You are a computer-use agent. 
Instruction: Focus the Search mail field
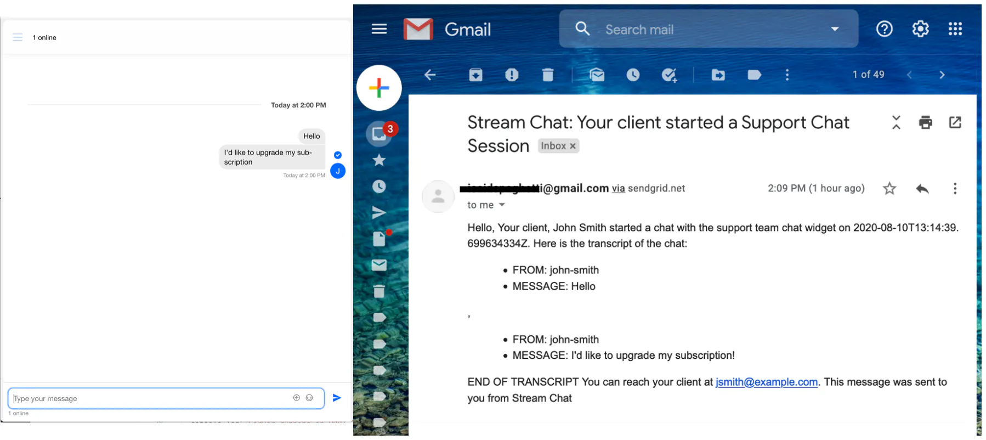(709, 29)
